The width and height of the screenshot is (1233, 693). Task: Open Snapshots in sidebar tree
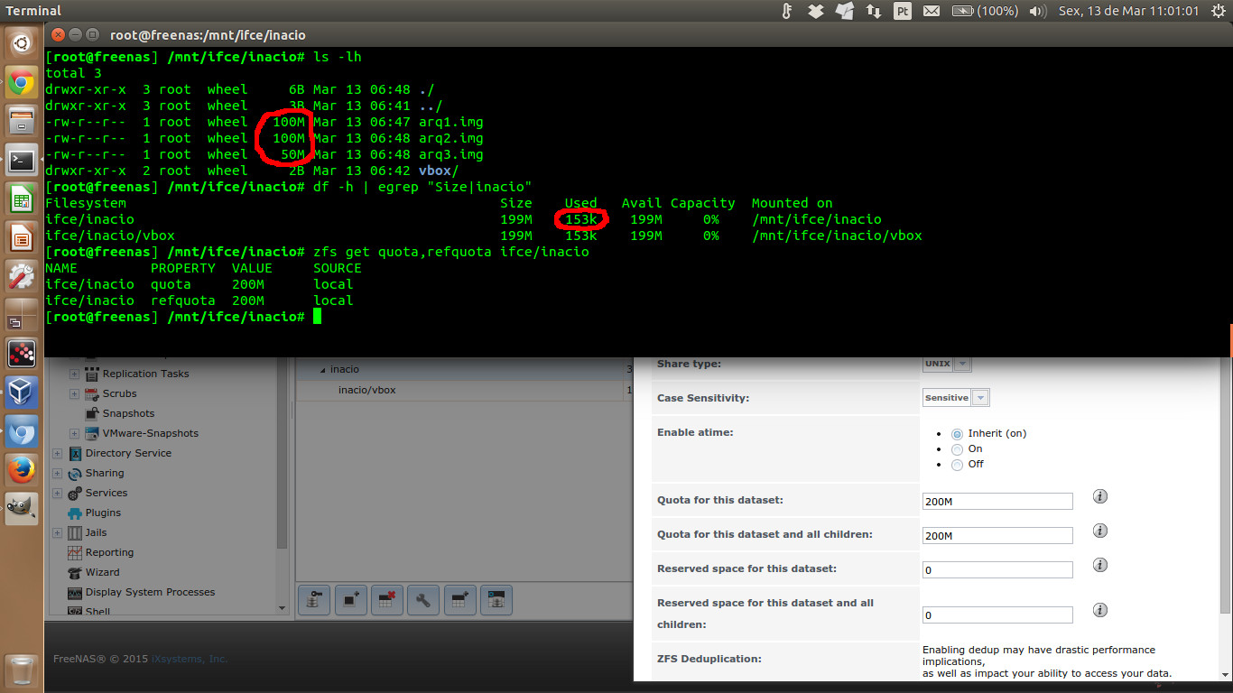click(x=128, y=413)
